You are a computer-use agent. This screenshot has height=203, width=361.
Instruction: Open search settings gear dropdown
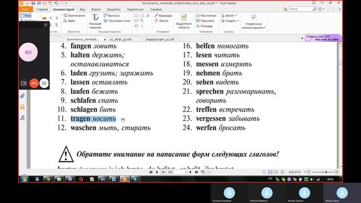[x=321, y=9]
